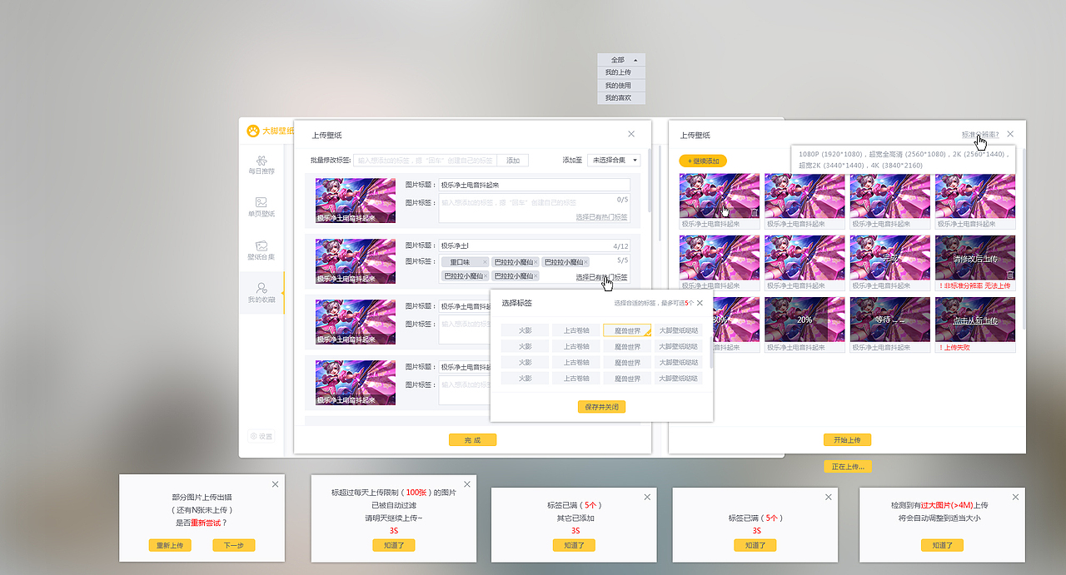Open 壁纸合集 in the sidebar
This screenshot has height=575, width=1066.
(x=262, y=250)
